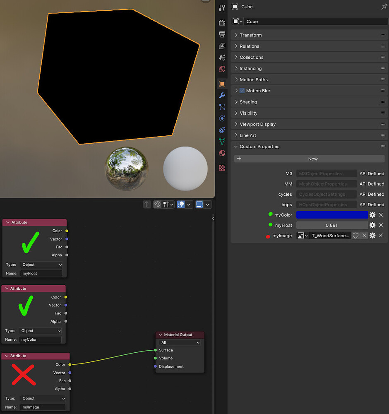Click the gear icon for myColor
This screenshot has height=414, width=389.
tap(372, 214)
